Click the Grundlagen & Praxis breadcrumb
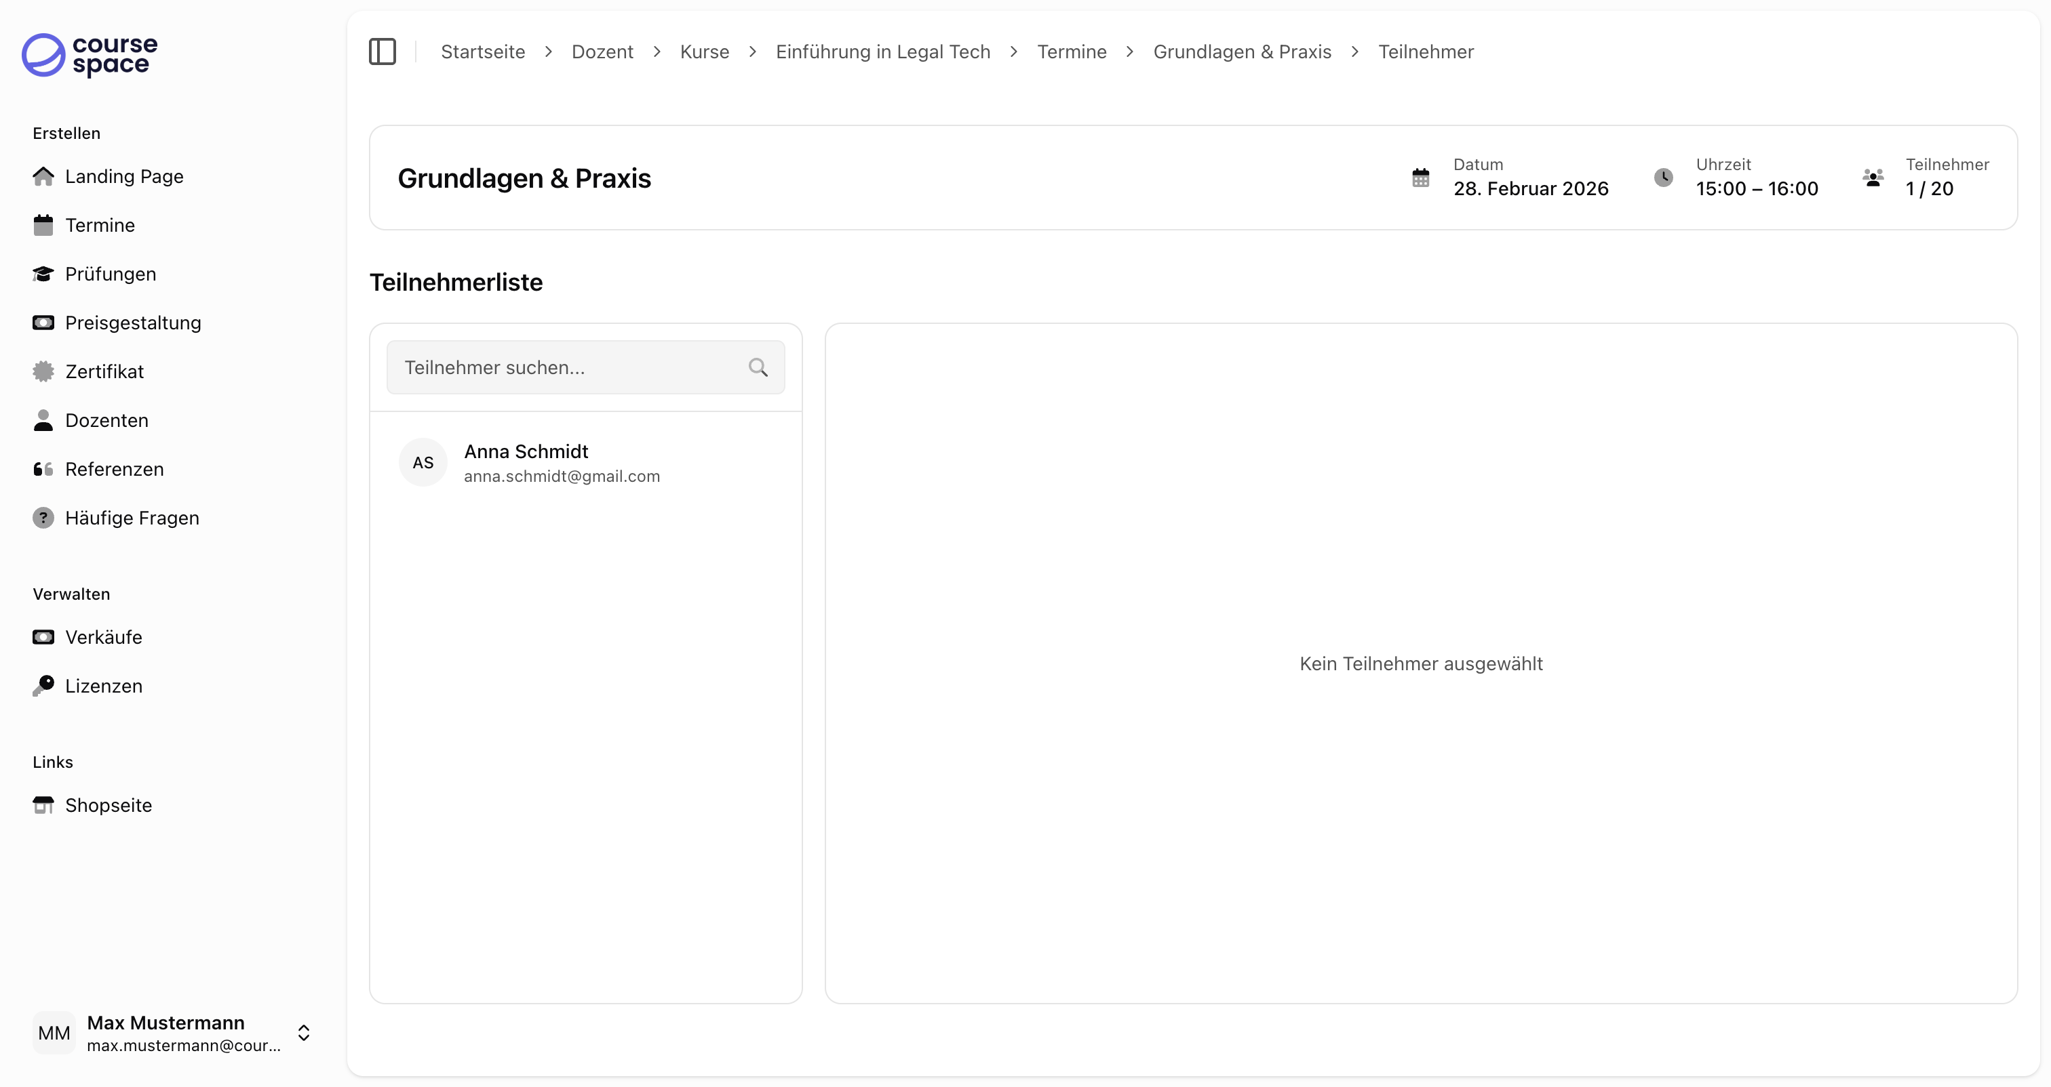Image resolution: width=2051 pixels, height=1087 pixels. (1241, 52)
